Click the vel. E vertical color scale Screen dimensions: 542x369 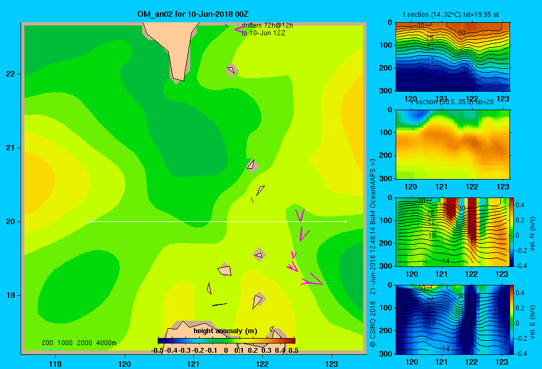point(512,320)
